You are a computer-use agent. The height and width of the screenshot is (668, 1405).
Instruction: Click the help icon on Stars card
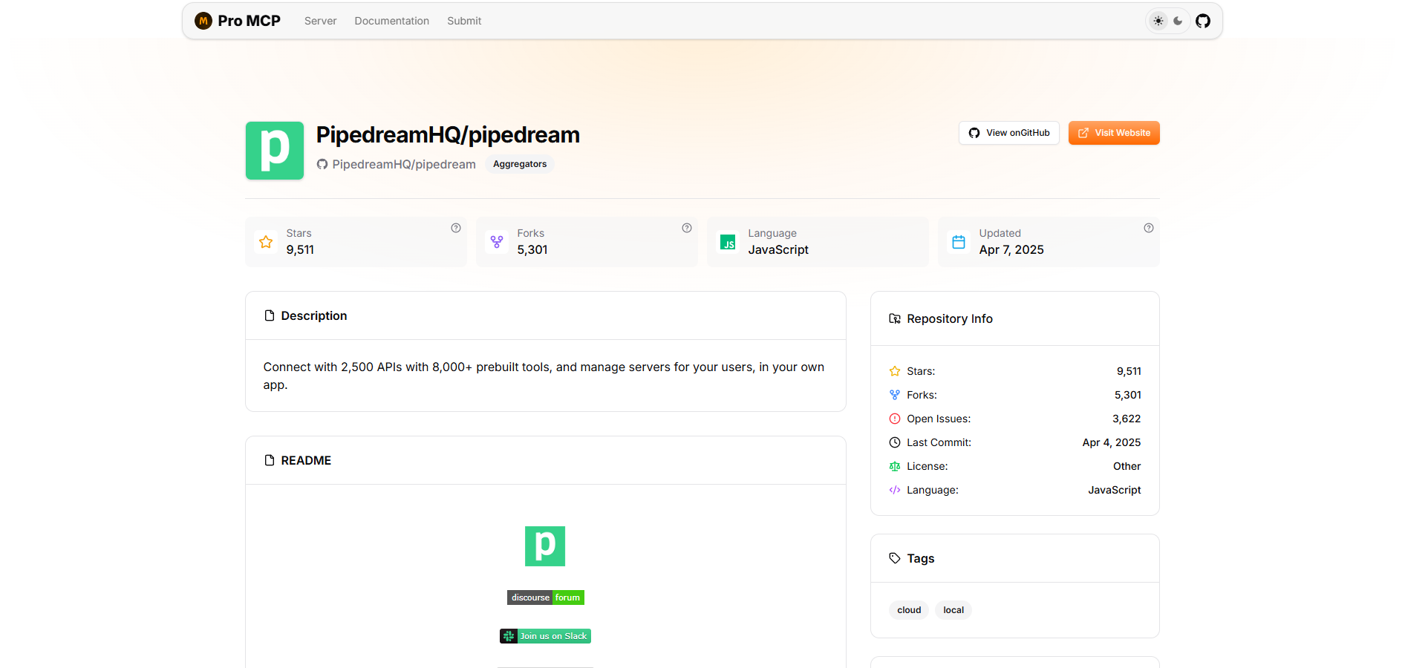456,228
